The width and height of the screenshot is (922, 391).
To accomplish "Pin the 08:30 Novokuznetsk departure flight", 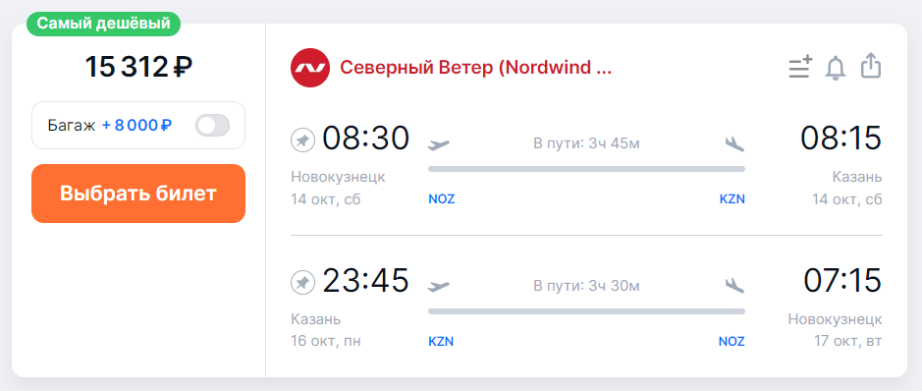I will coord(302,140).
